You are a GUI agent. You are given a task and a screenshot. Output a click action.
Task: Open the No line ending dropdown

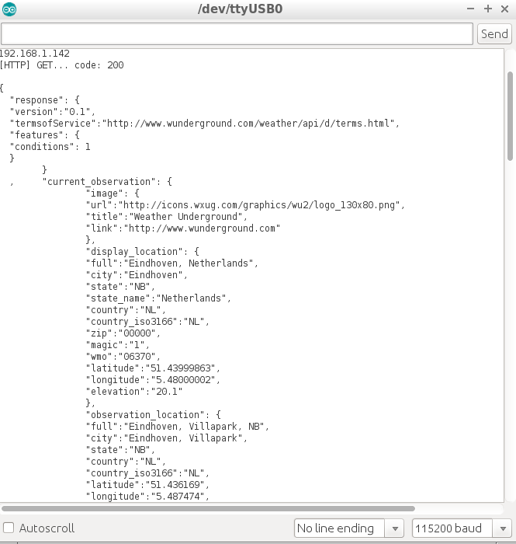(x=348, y=528)
